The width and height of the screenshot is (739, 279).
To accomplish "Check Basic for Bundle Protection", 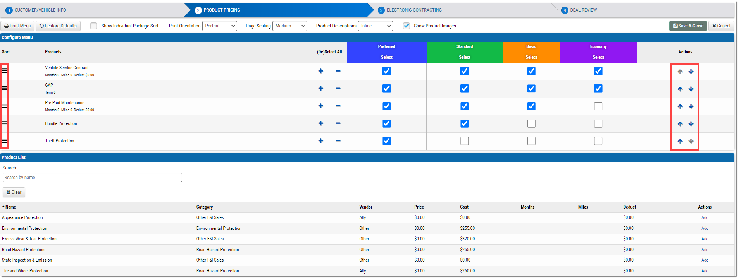I will pos(531,123).
